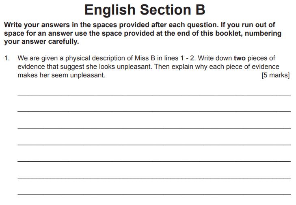Click on the second blank answer line
The width and height of the screenshot is (296, 205).
154,111
